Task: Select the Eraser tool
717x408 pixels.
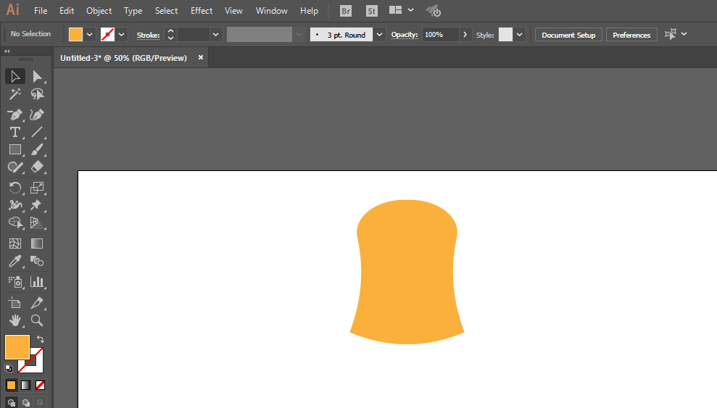Action: click(37, 167)
